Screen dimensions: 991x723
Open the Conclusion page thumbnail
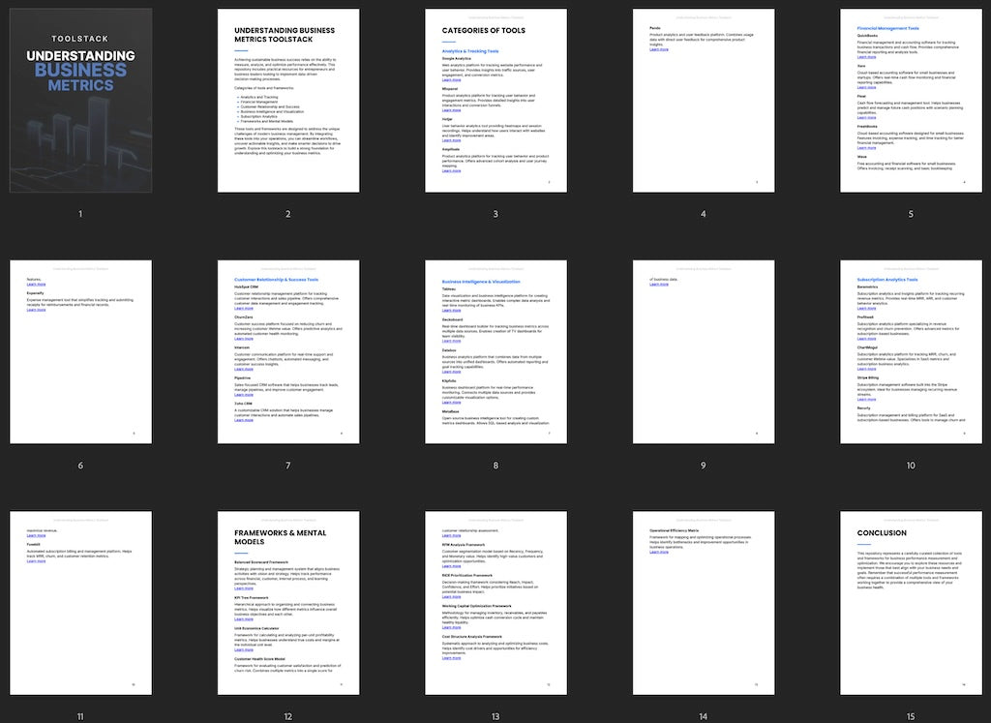pos(910,603)
